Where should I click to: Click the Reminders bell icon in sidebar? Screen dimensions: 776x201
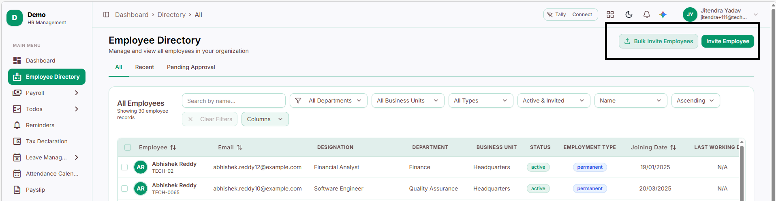point(17,125)
